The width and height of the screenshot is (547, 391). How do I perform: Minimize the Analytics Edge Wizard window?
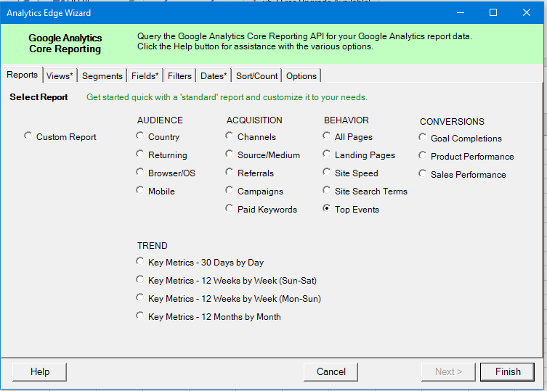click(x=461, y=12)
